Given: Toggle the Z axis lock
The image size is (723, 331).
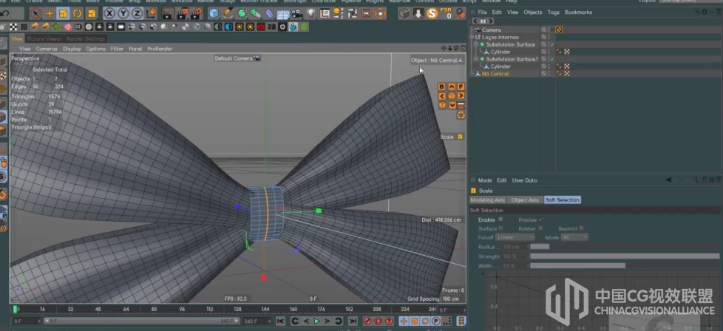Looking at the screenshot, I should pos(137,13).
